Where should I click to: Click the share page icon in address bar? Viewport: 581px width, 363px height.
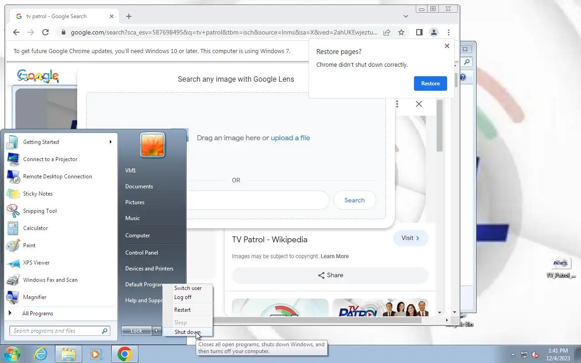click(387, 32)
